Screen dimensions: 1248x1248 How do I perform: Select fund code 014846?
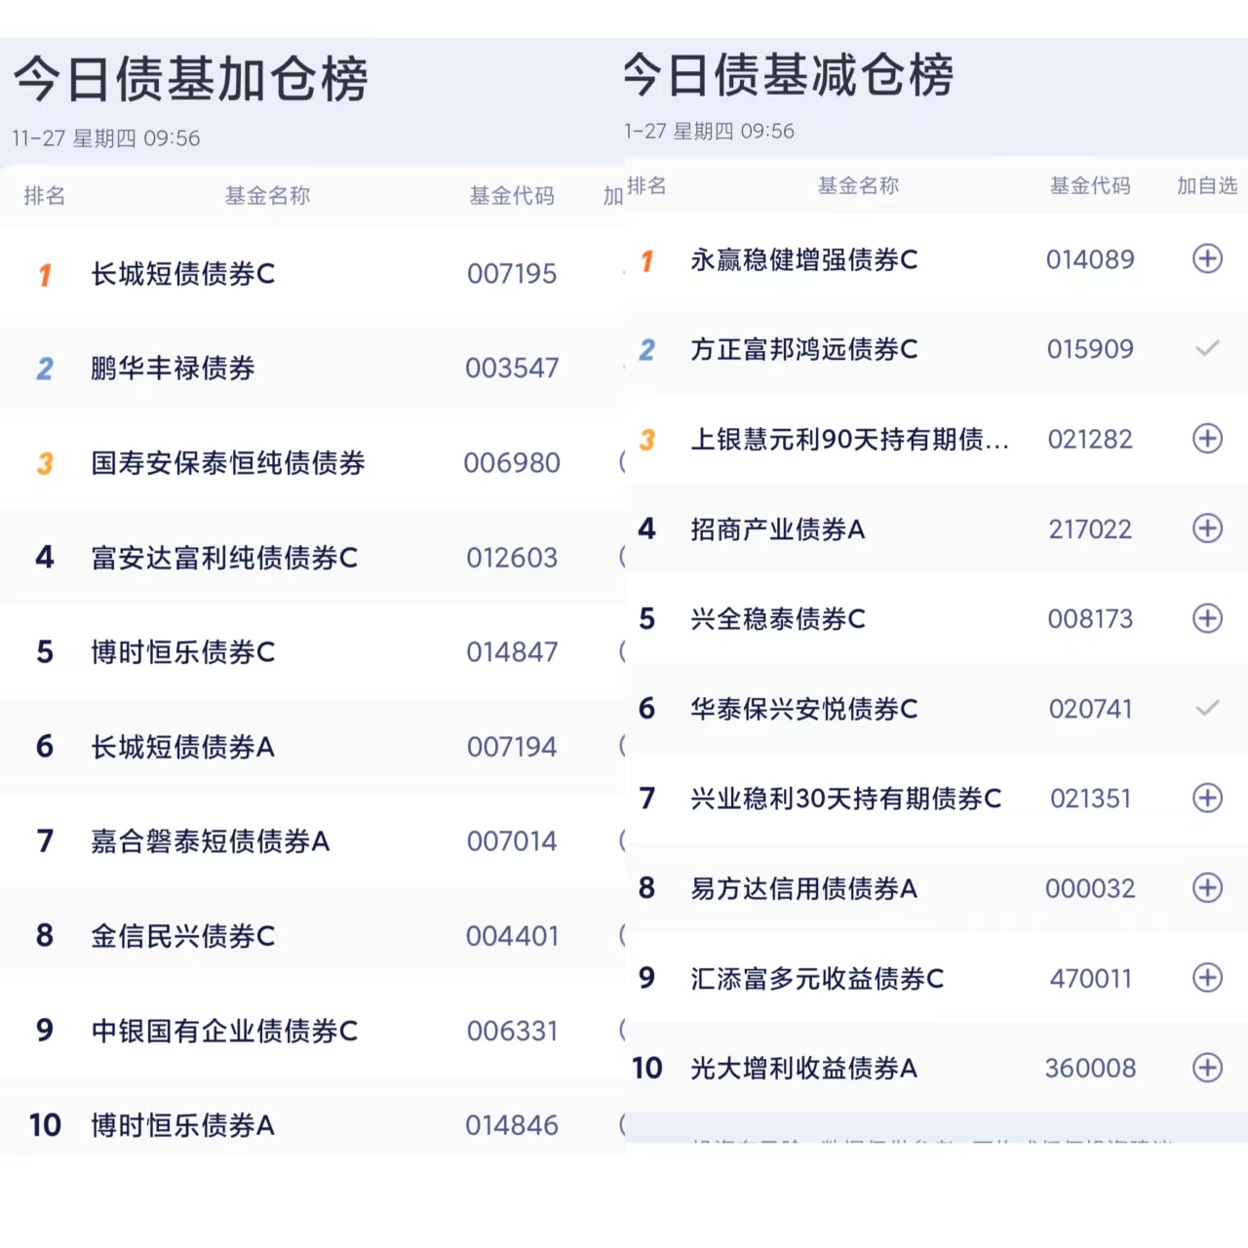(x=512, y=1125)
